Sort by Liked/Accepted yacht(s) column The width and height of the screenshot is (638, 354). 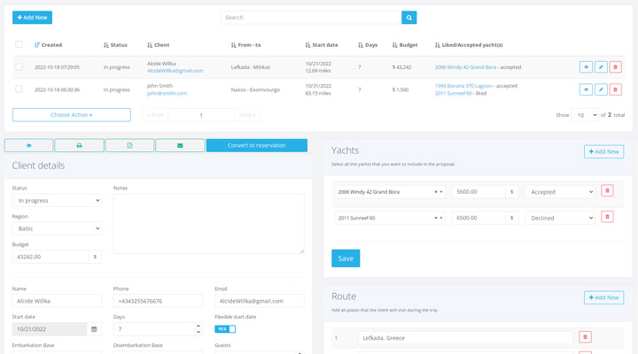469,45
